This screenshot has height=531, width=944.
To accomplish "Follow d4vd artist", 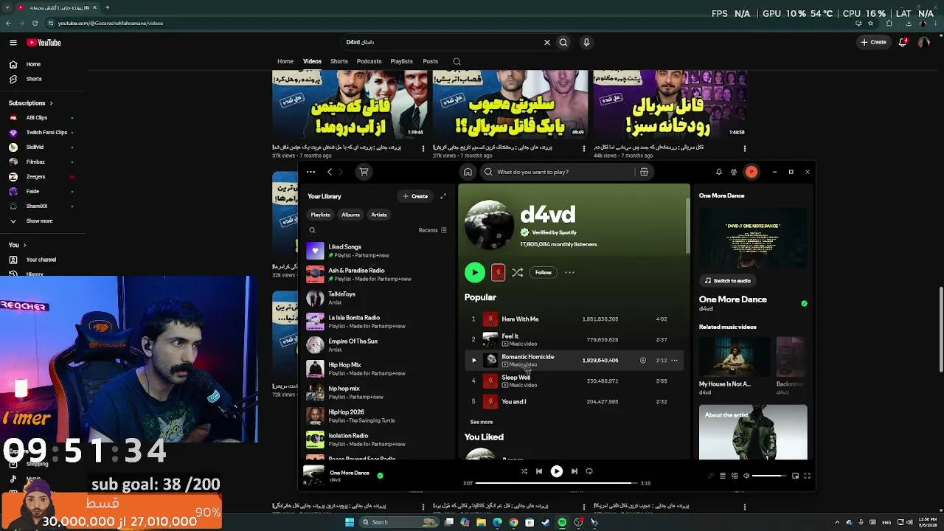I will point(544,272).
